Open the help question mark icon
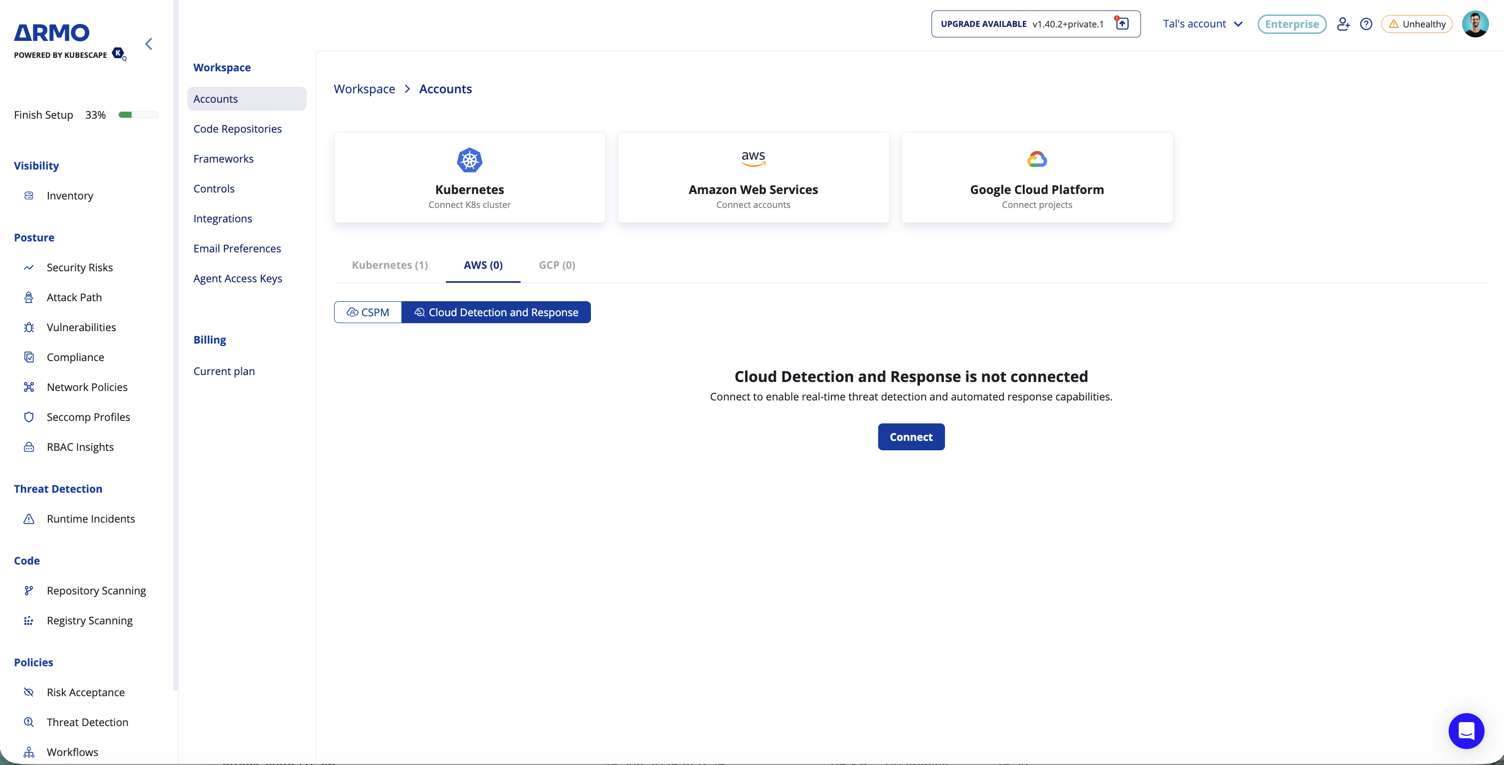Image resolution: width=1504 pixels, height=765 pixels. point(1366,24)
